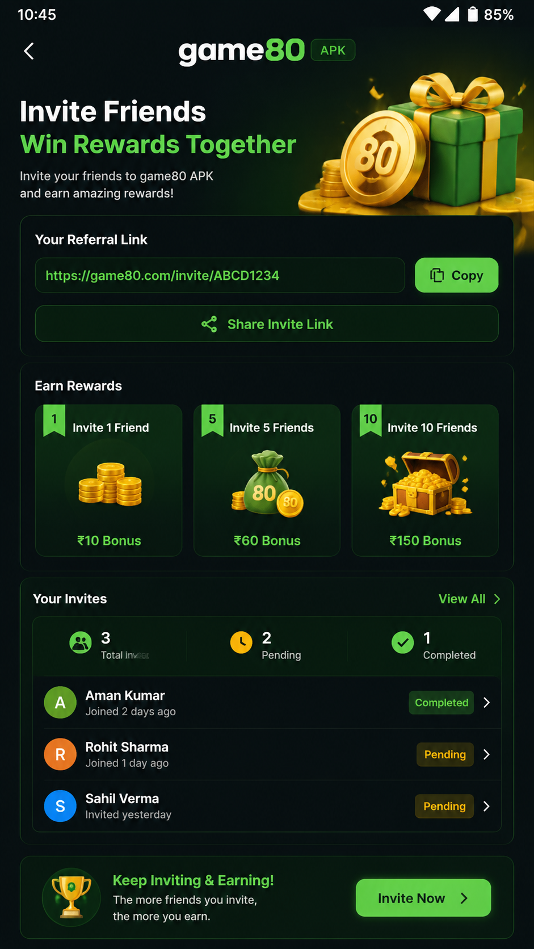Tap the Invite Now button

coord(423,898)
